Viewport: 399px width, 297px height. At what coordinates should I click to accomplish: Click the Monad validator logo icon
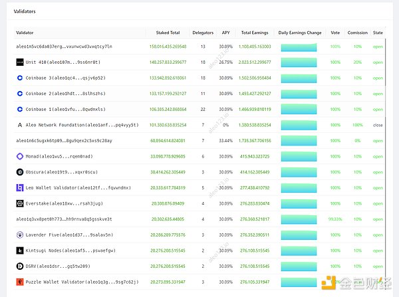tap(20, 156)
